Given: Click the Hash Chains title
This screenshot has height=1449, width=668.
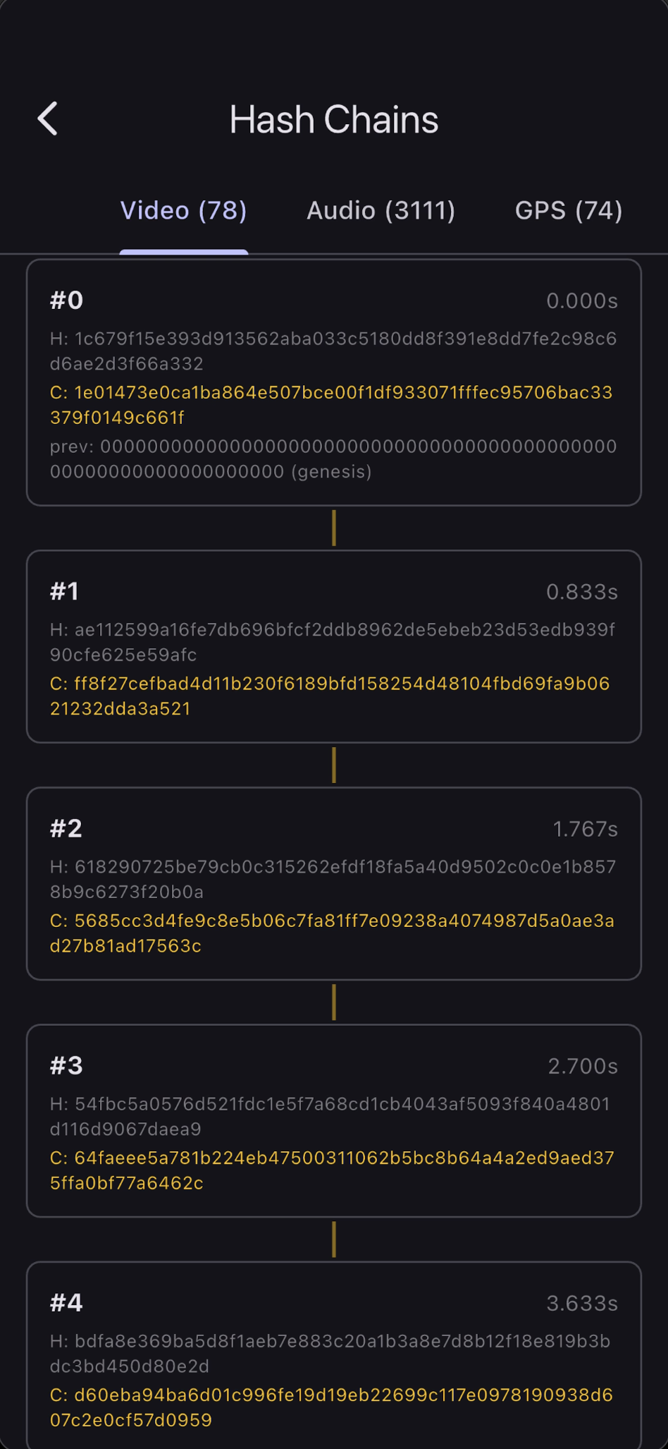Looking at the screenshot, I should tap(334, 119).
